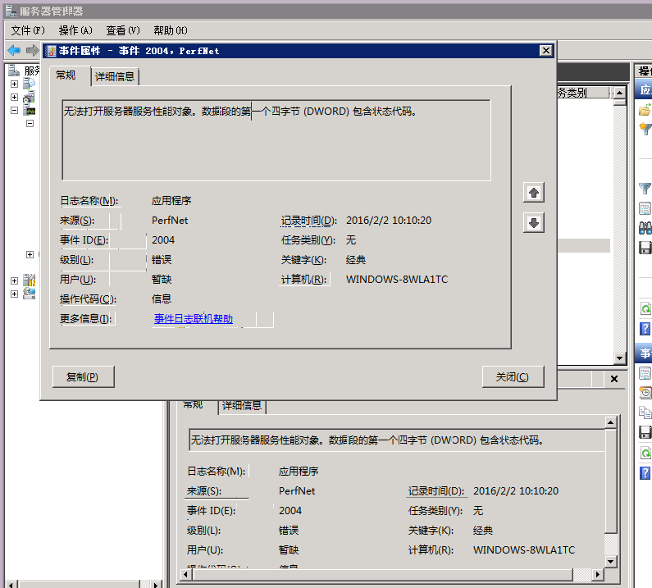Click the back arrow in the toolbar
This screenshot has width=652, height=588.
tap(14, 50)
